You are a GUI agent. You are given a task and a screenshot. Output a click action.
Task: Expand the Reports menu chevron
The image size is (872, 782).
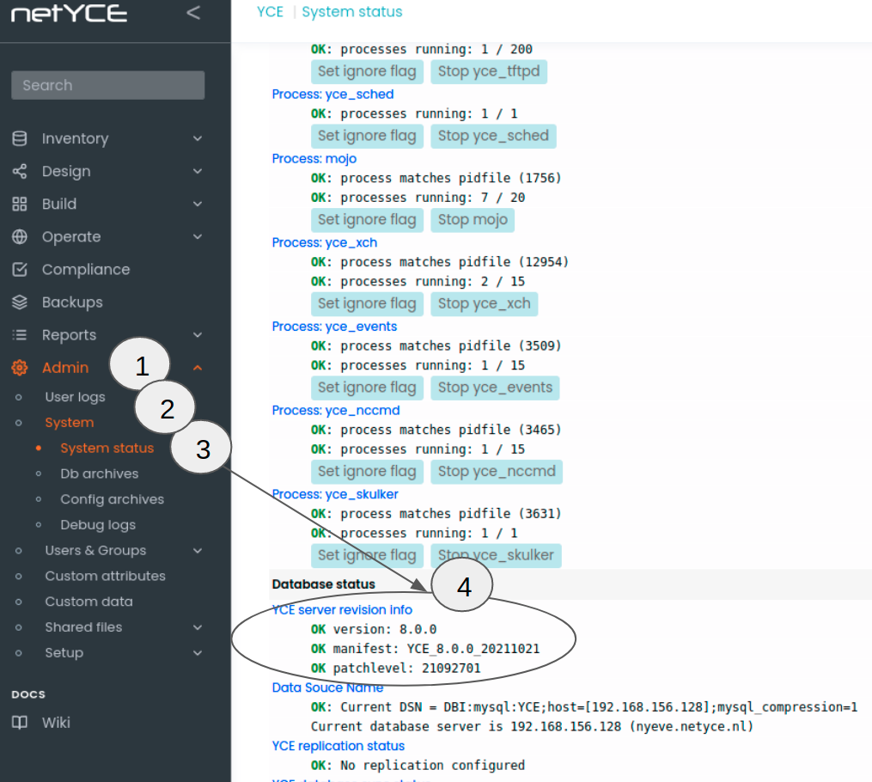198,335
